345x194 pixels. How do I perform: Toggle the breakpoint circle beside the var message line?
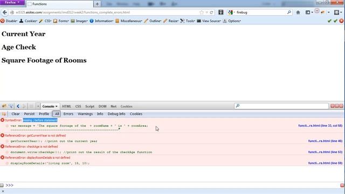pyautogui.click(x=7, y=126)
